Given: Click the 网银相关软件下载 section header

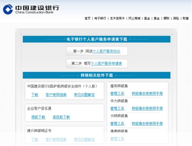Looking at the screenshot, I should point(97,75).
